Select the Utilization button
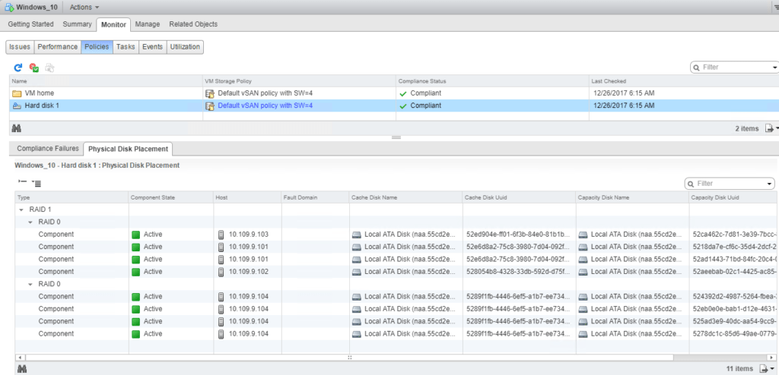The image size is (779, 375). pos(185,47)
